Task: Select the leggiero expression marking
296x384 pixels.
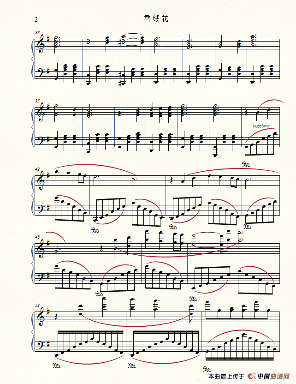Action: (x=261, y=126)
